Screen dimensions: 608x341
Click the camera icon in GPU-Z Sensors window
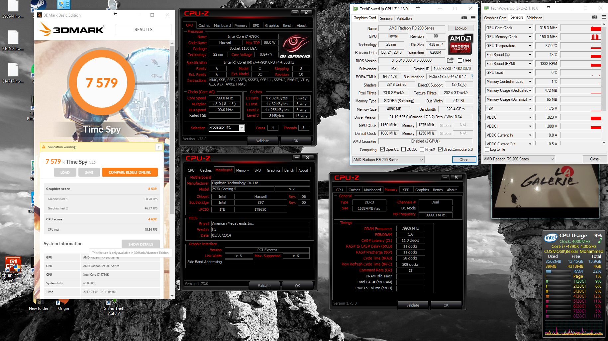(595, 17)
